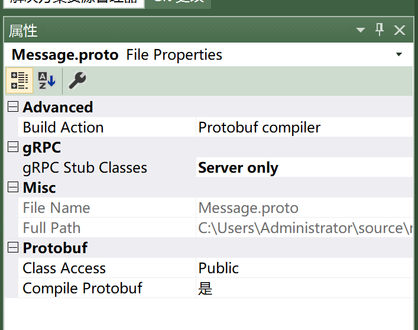Click the gRPC Stub Classes value Server only
The width and height of the screenshot is (418, 330).
click(x=304, y=168)
